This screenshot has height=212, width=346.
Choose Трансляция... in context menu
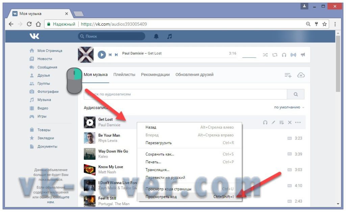point(190,170)
